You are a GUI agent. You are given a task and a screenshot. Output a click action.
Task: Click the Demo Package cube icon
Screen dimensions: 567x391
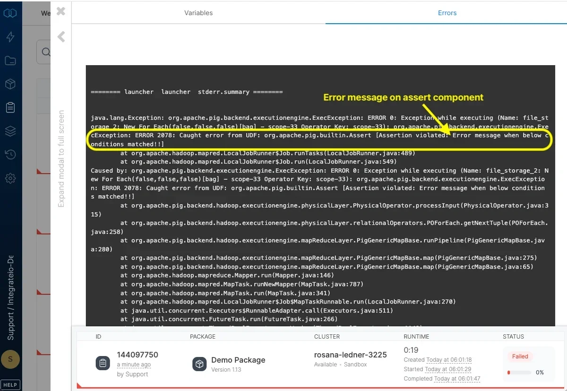coord(199,364)
